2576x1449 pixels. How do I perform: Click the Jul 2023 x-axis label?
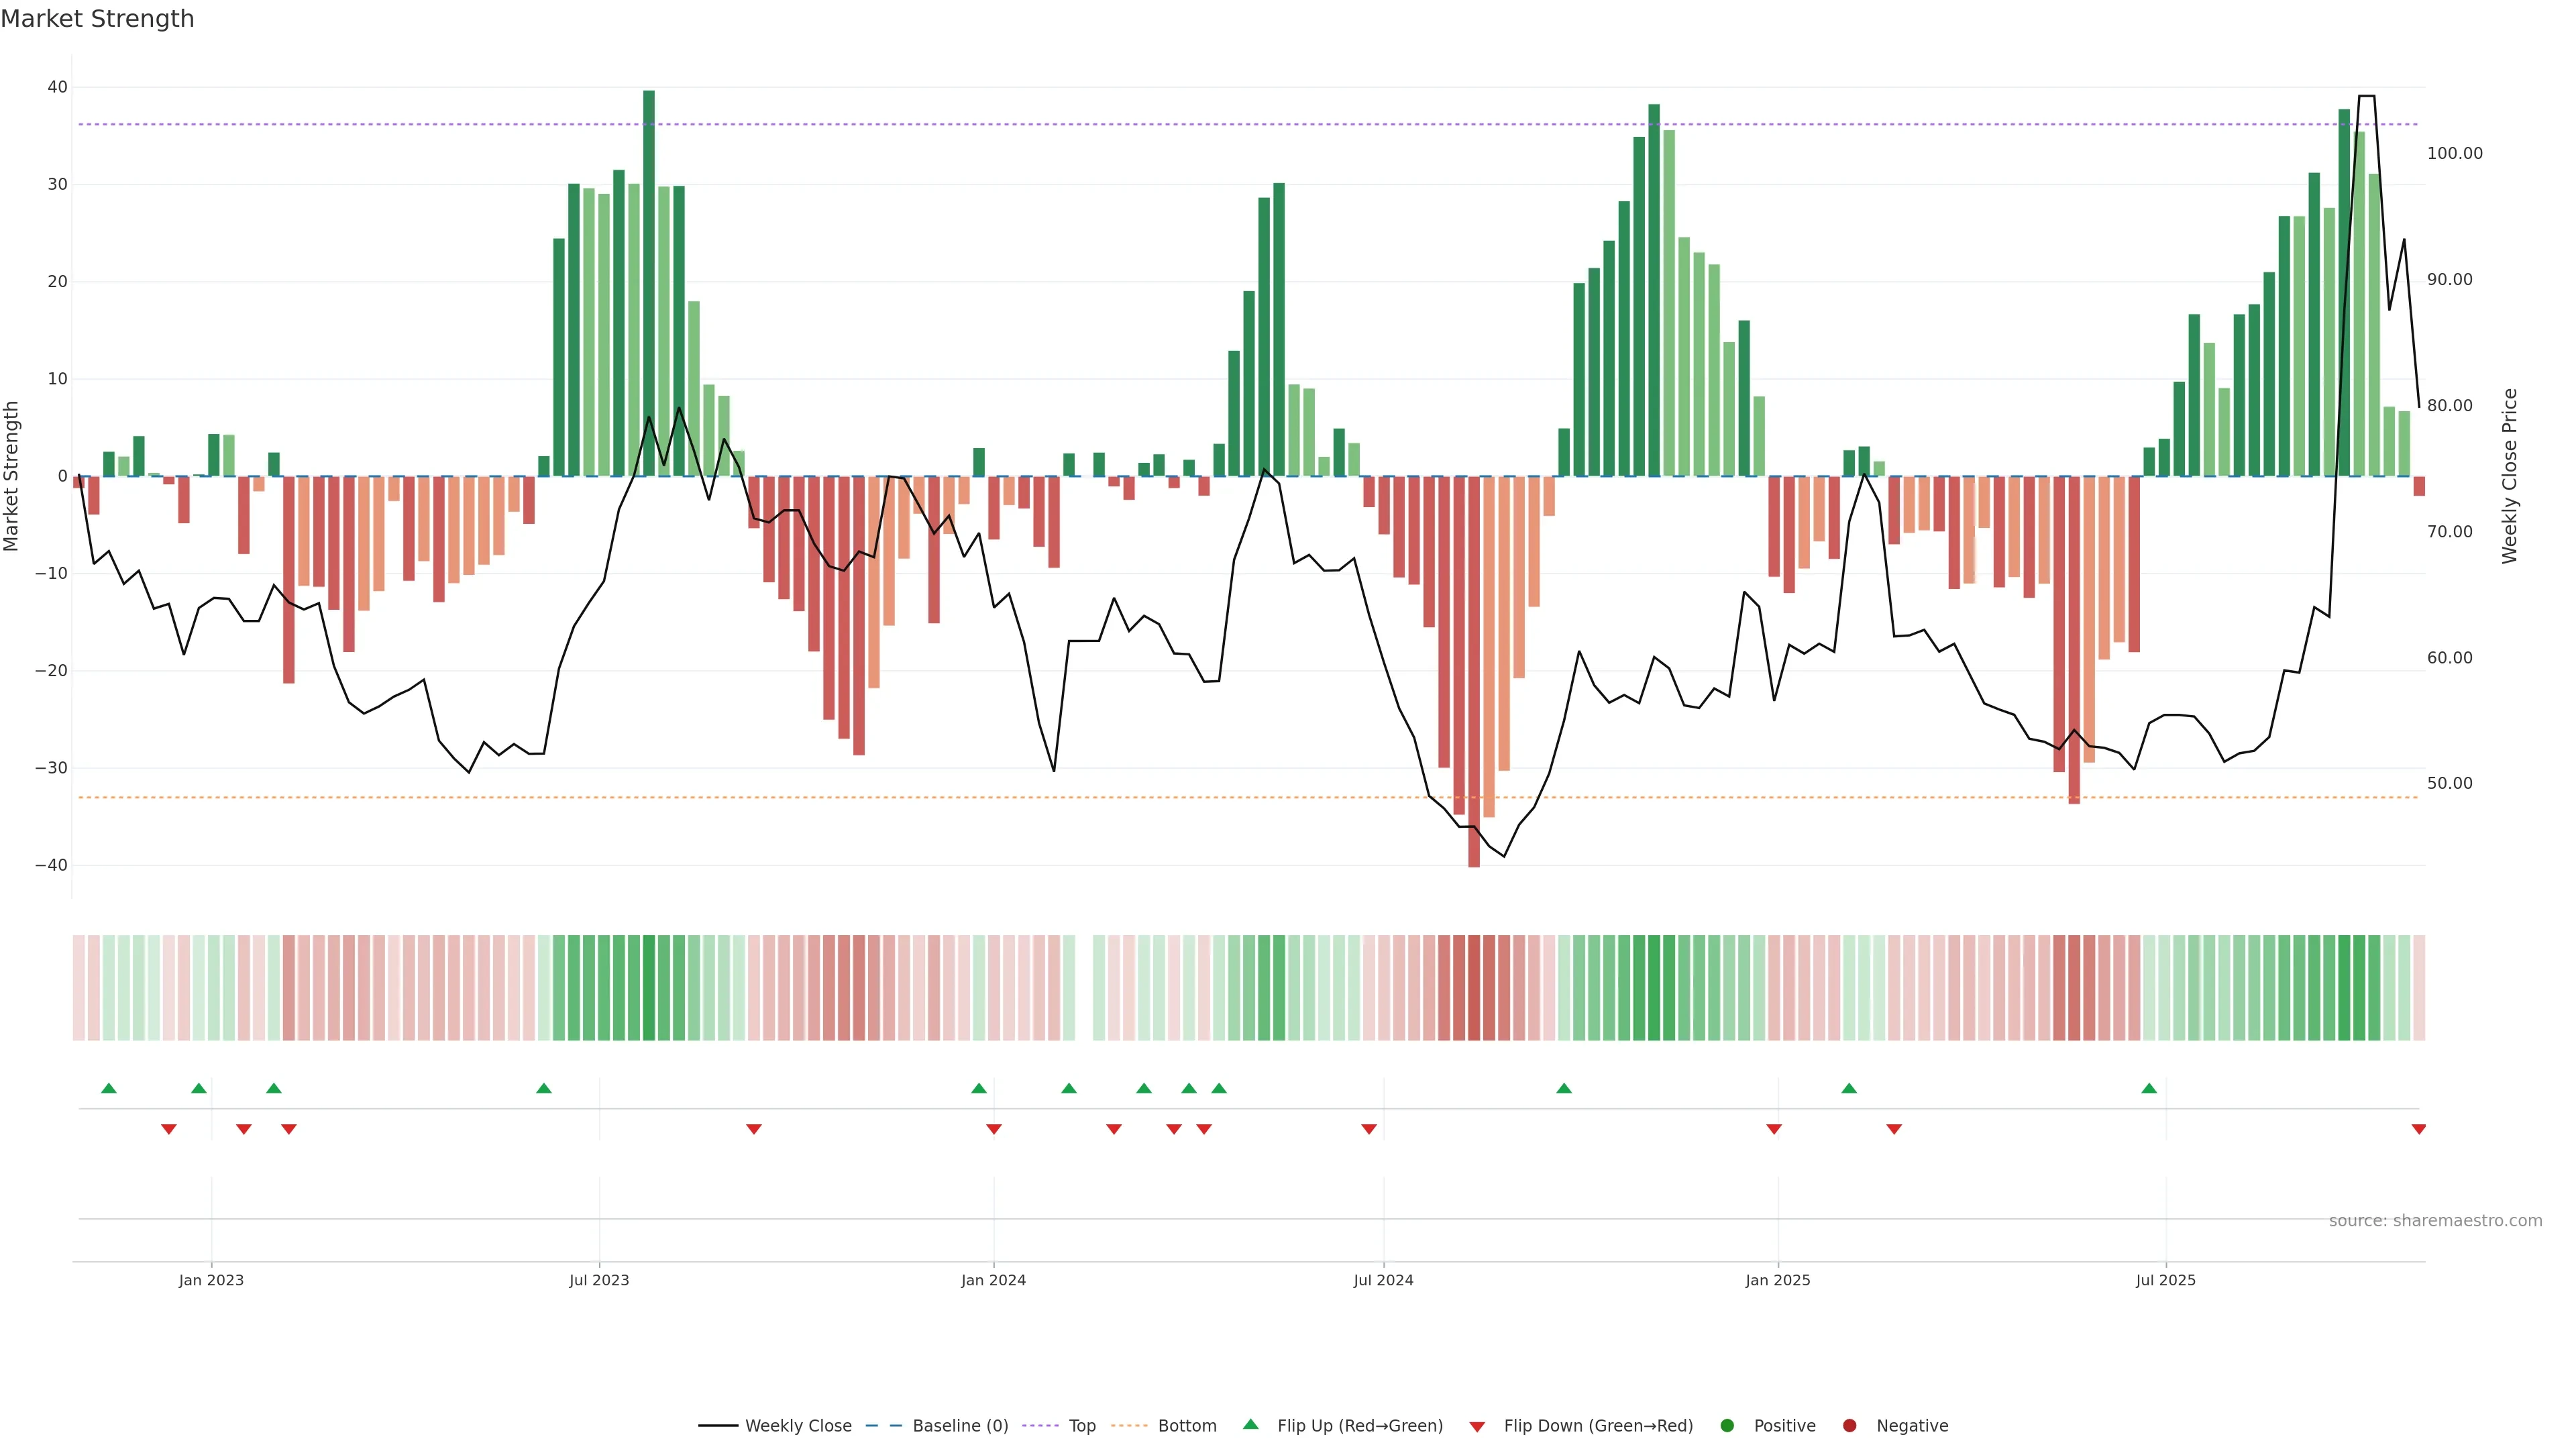coord(599,1280)
